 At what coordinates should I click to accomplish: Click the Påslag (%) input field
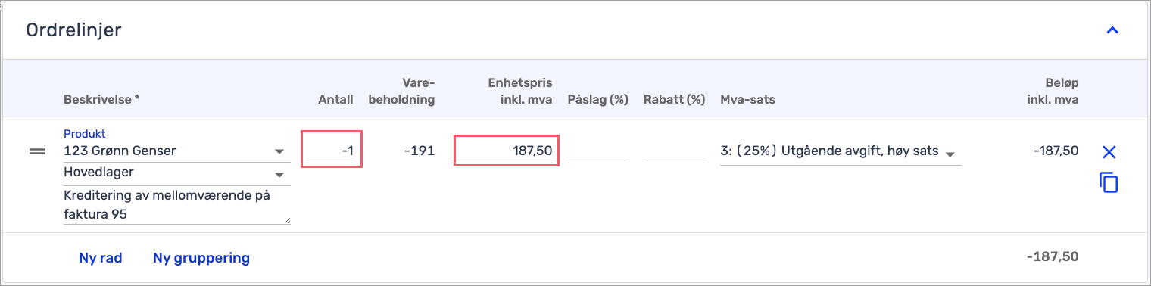click(598, 151)
